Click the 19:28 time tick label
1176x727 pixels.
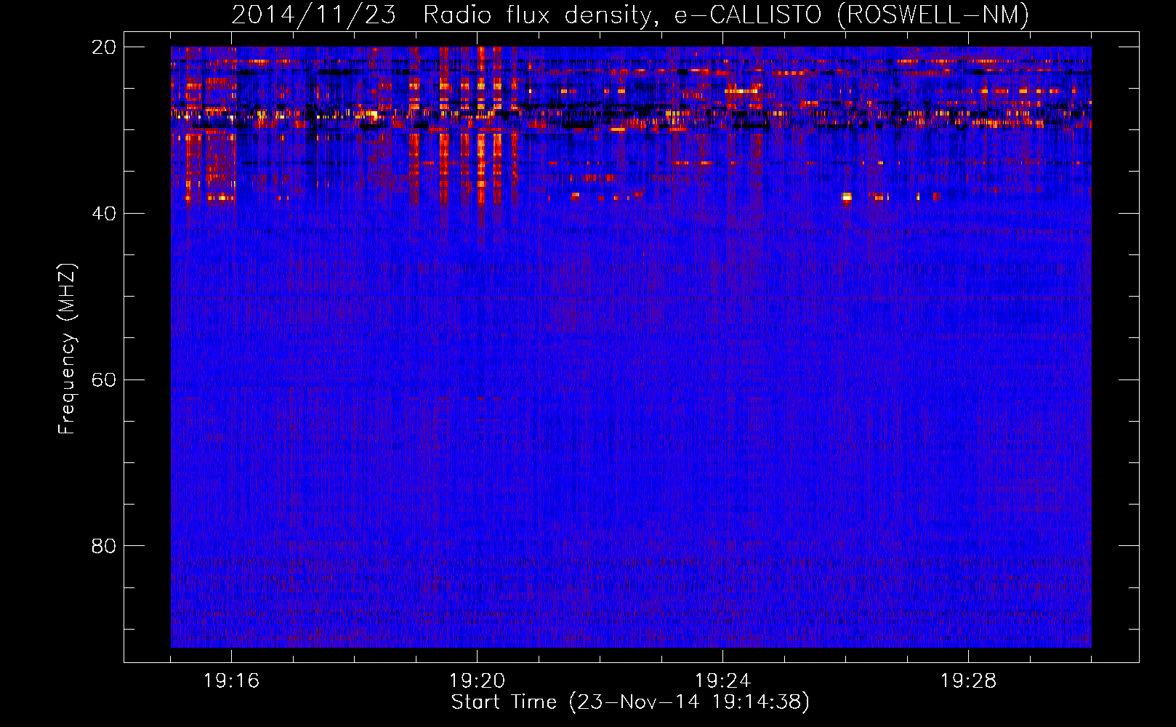[x=968, y=681]
